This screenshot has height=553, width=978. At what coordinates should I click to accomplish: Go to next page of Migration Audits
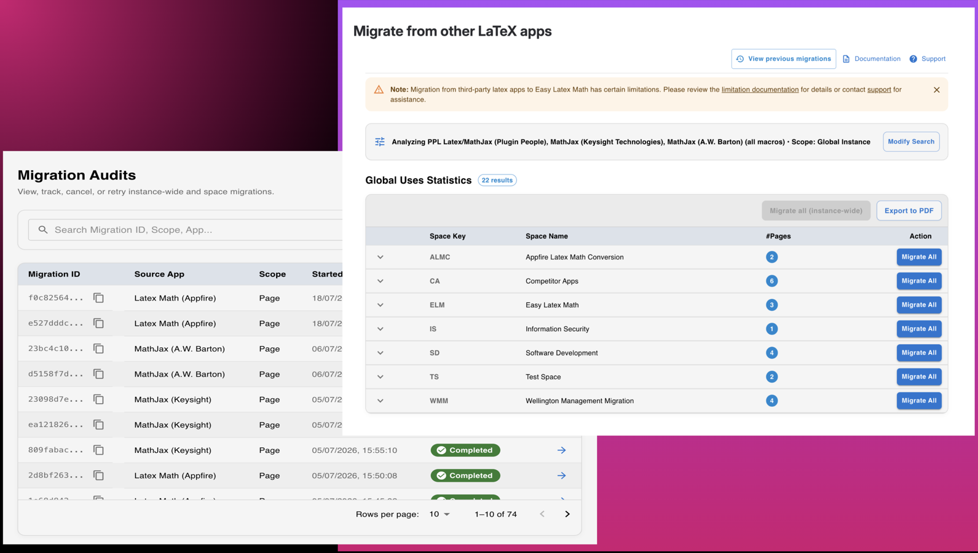click(567, 514)
